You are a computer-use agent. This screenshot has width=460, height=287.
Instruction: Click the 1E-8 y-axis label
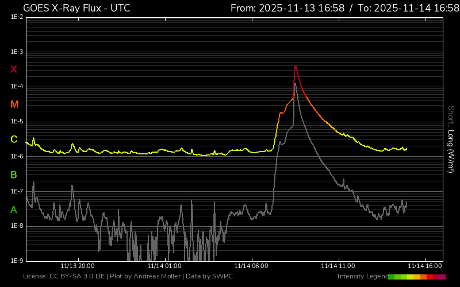pos(17,226)
